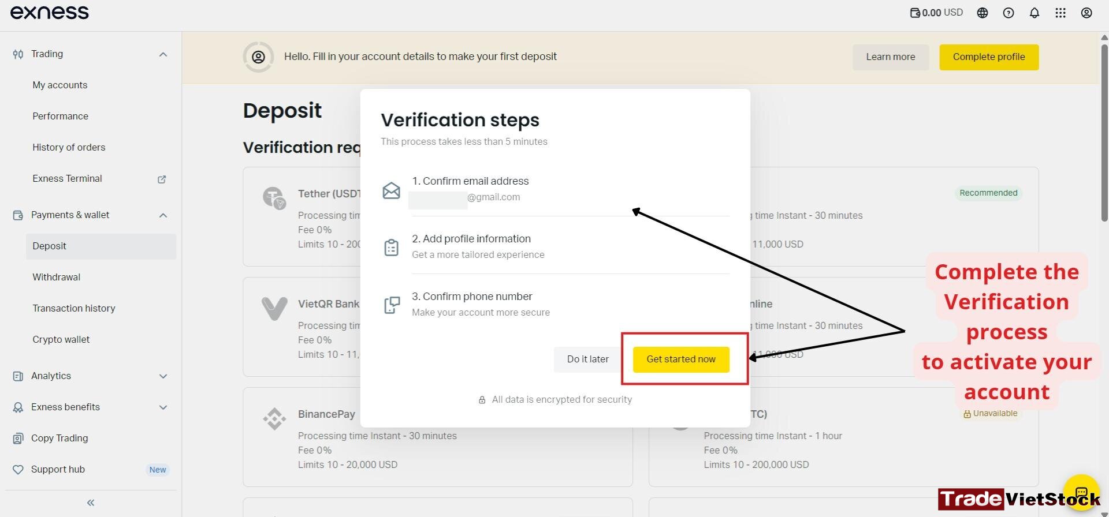Open Withdrawal page
Image resolution: width=1109 pixels, height=517 pixels.
tap(57, 277)
